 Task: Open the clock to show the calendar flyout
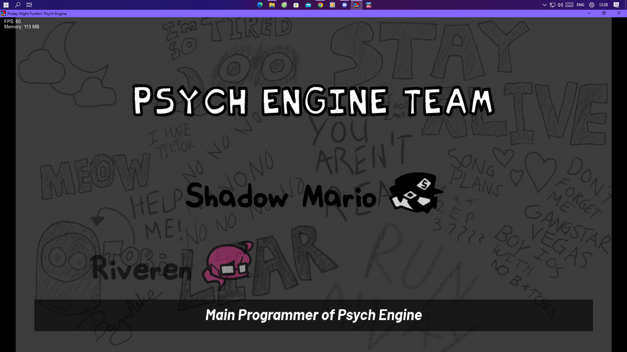(x=604, y=5)
